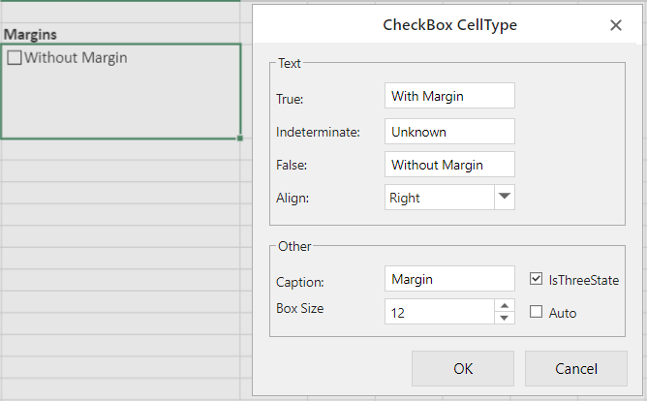Click the False text field
The height and width of the screenshot is (401, 647).
click(449, 165)
